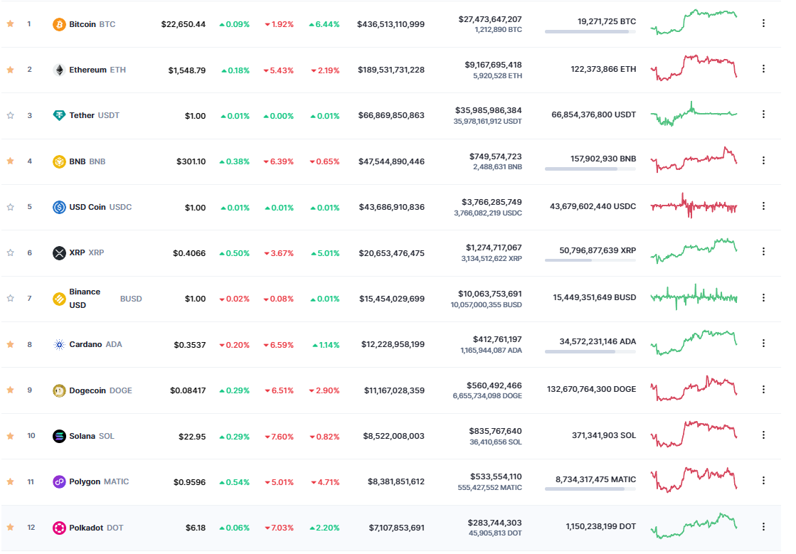The height and width of the screenshot is (554, 796).
Task: Open Binance USD 7-day sparkline chart
Action: [694, 297]
